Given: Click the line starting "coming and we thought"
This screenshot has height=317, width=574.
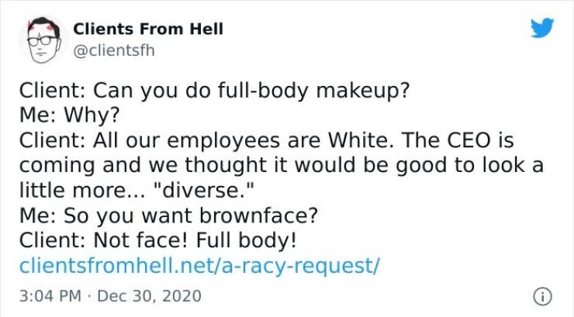Looking at the screenshot, I should click(280, 165).
